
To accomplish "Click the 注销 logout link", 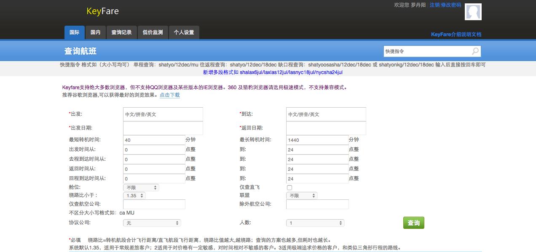I will tap(434, 5).
